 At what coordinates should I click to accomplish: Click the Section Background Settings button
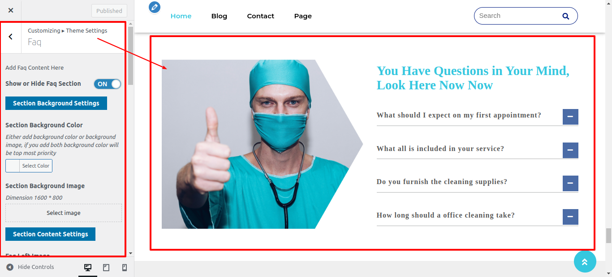pos(56,103)
